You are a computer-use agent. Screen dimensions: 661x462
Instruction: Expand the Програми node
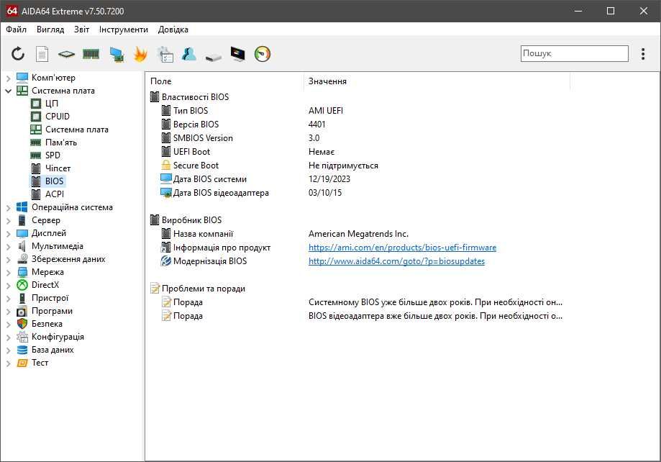[8, 312]
